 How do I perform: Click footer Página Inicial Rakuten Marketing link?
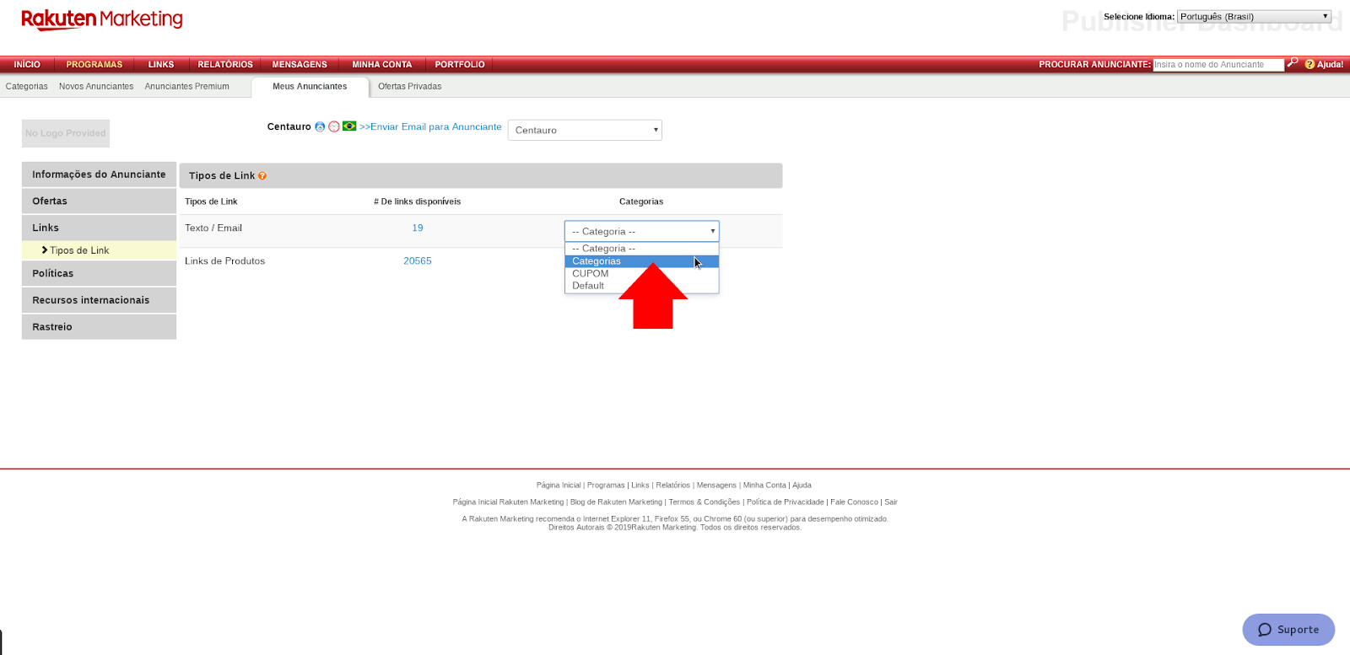[508, 502]
